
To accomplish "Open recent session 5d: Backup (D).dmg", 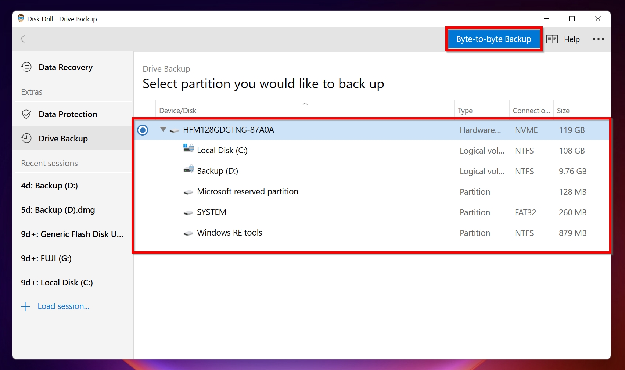I will (x=72, y=210).
